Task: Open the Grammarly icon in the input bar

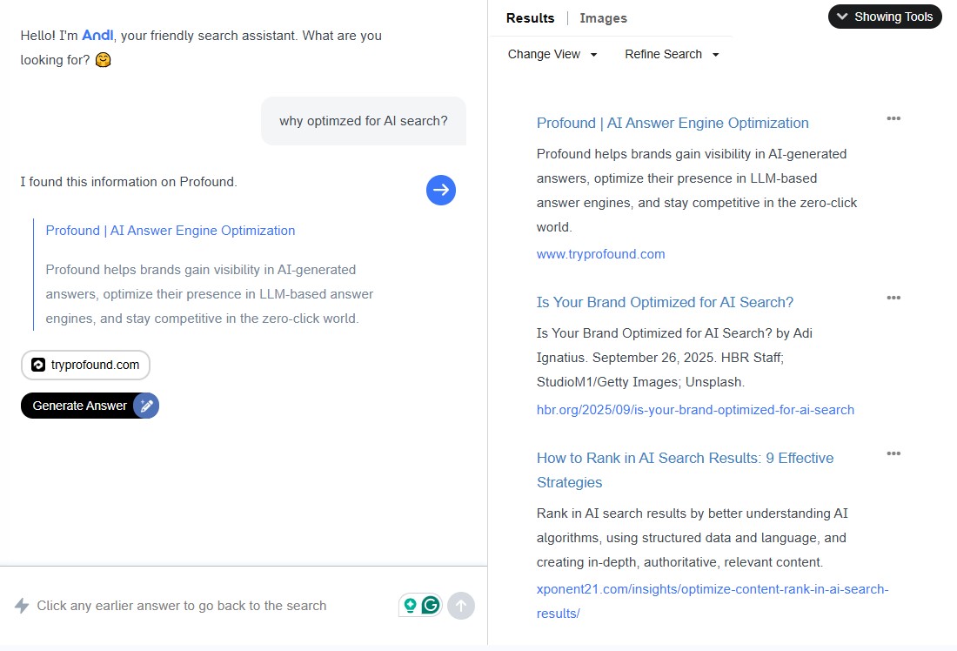Action: (431, 604)
